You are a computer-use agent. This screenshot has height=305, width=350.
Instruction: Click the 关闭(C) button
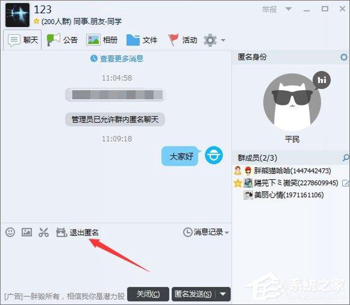coord(148,295)
